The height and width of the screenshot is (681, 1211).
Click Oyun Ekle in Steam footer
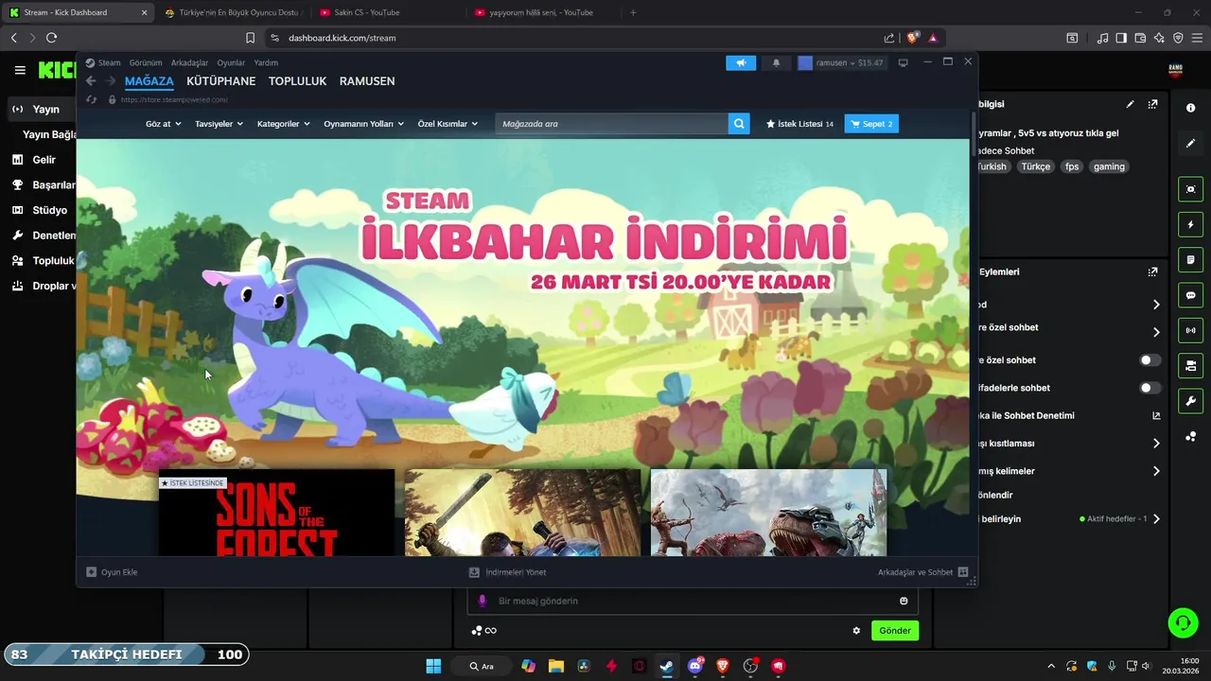112,572
